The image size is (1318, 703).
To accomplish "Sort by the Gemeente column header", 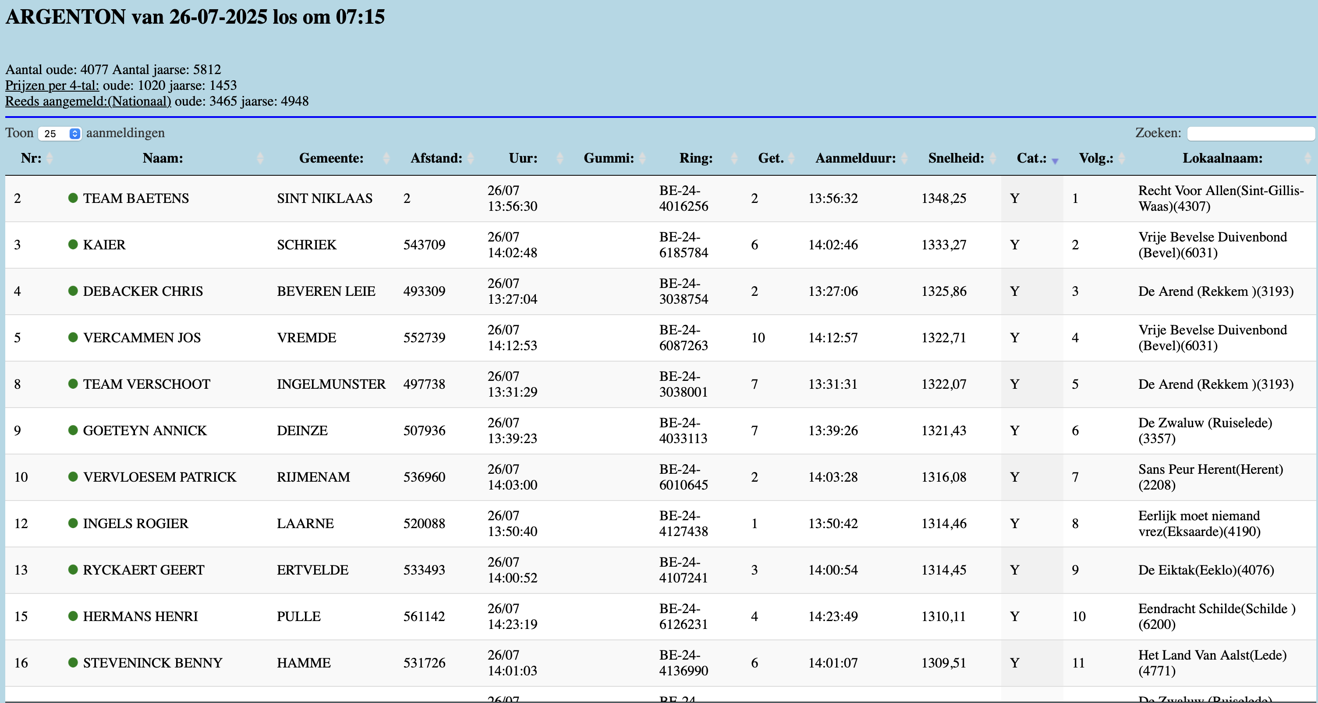I will click(x=331, y=158).
